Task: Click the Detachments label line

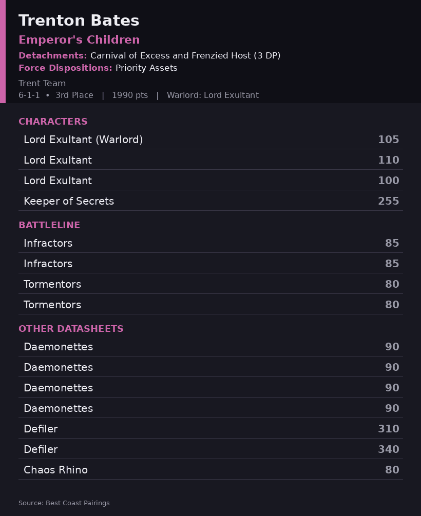Action: tap(149, 55)
